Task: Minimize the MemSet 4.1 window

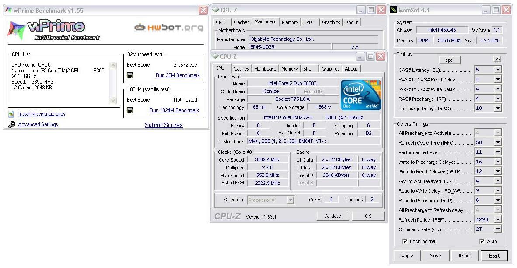Action: tap(486, 10)
